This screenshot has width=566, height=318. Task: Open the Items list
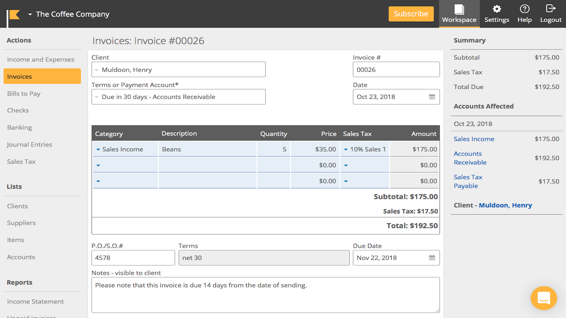(15, 240)
